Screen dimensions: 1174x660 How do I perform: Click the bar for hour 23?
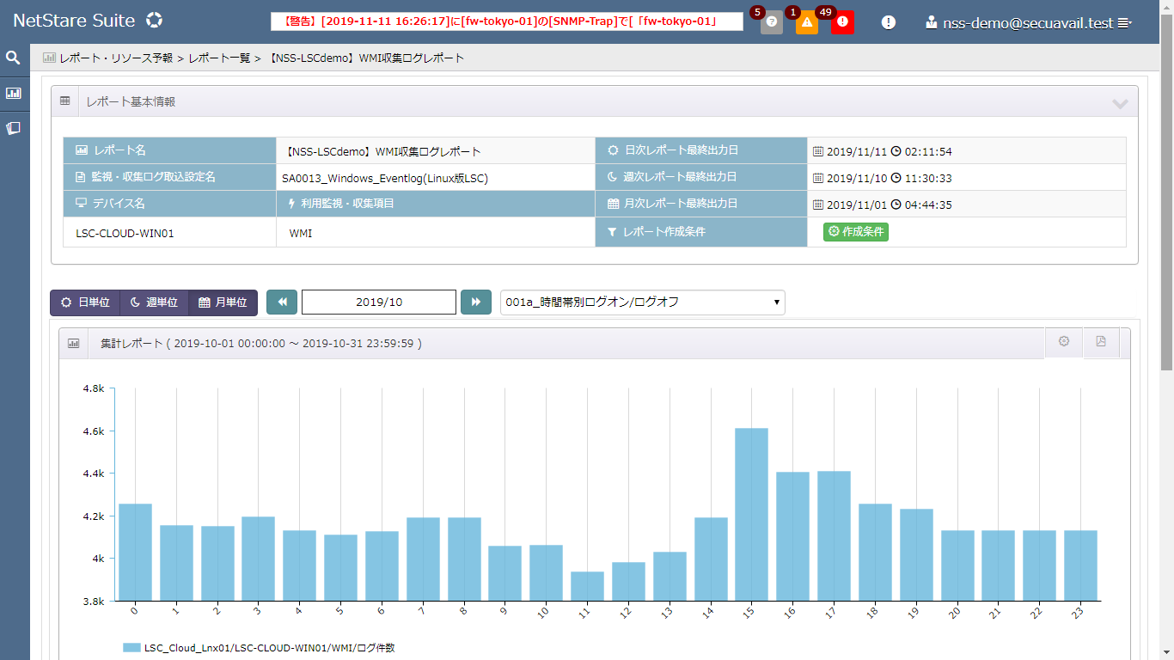tap(1080, 565)
